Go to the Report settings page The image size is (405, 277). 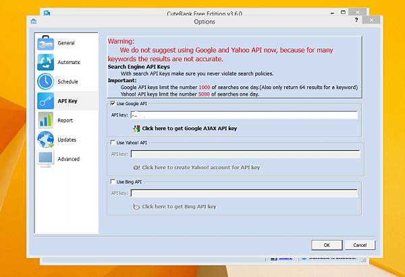coord(67,120)
